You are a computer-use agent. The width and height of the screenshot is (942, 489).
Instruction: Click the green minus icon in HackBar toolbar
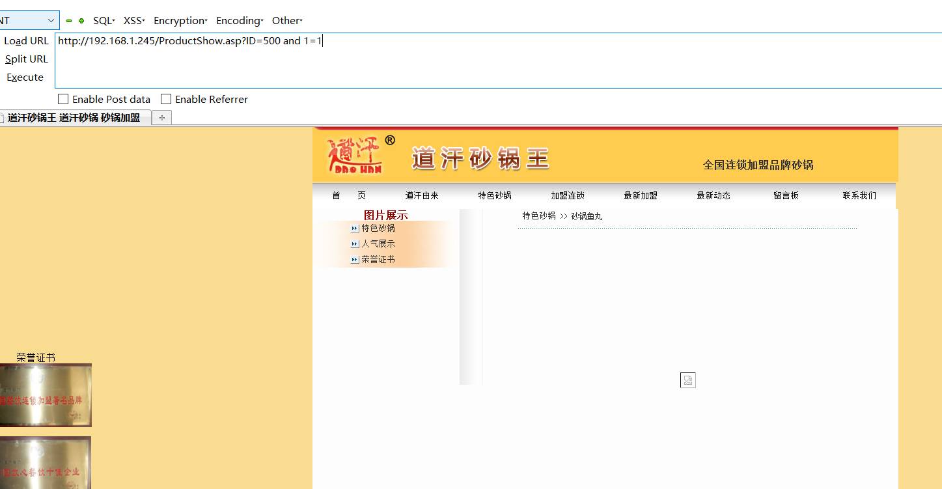point(69,21)
